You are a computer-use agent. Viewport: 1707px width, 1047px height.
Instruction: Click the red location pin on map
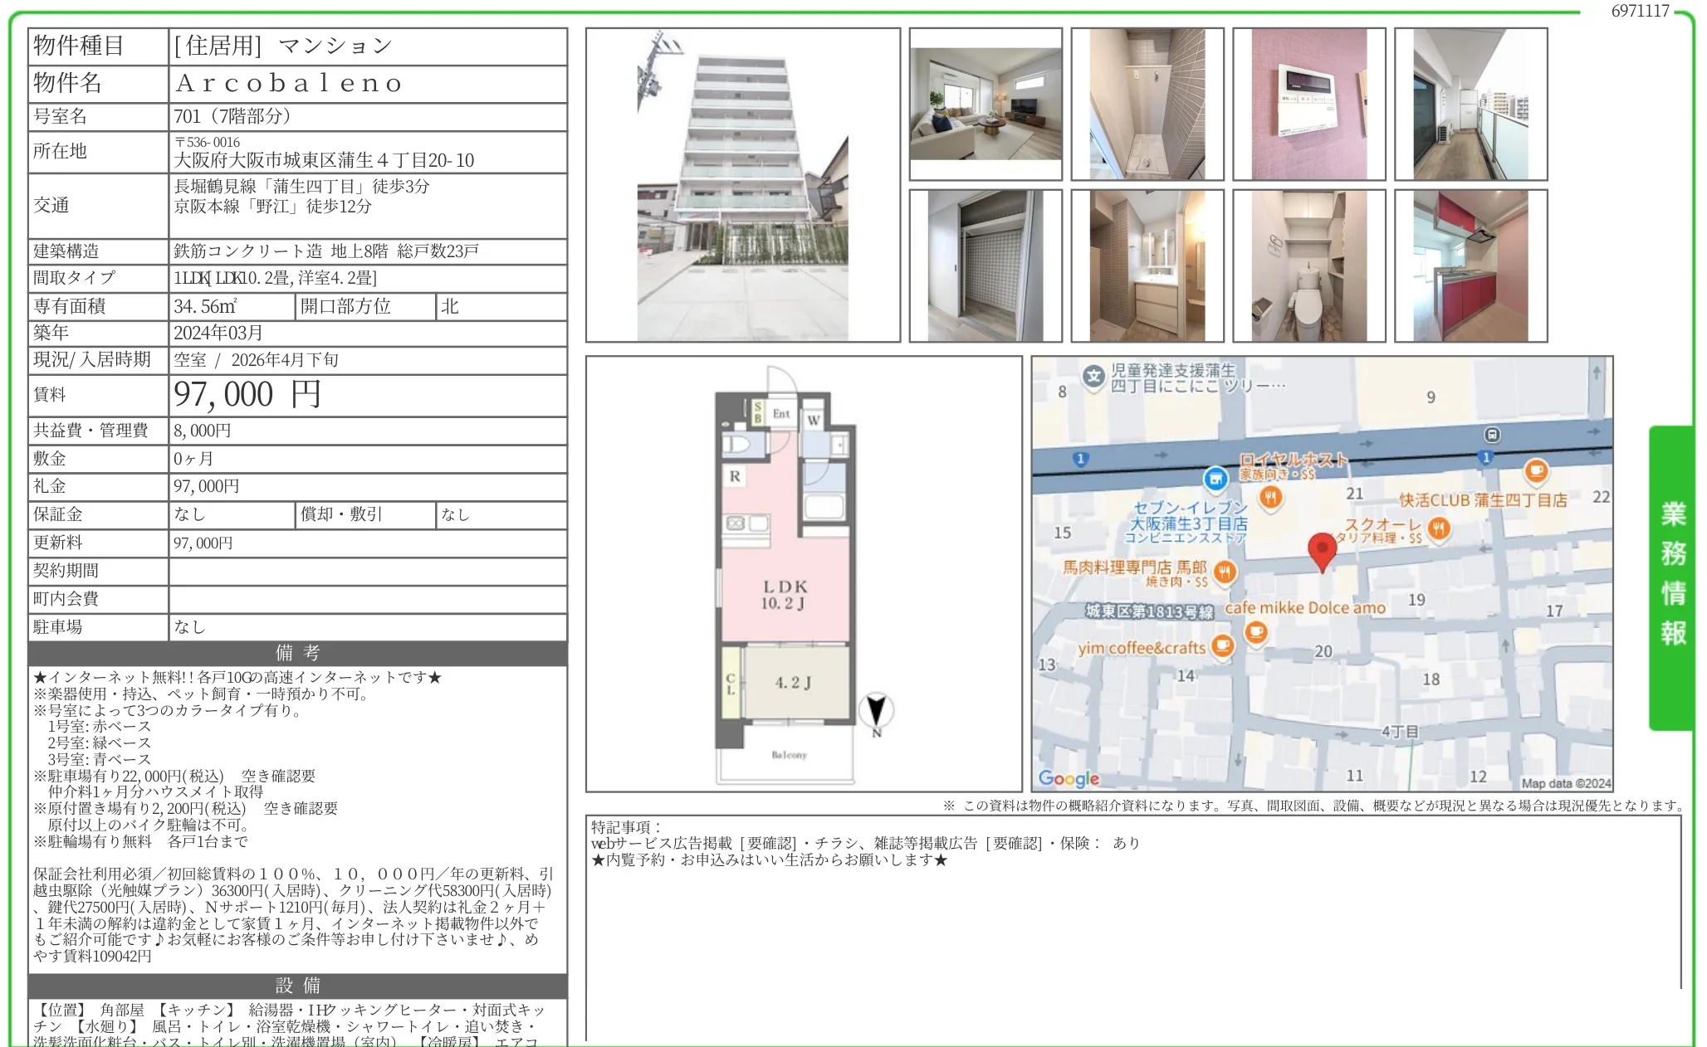tap(1322, 549)
